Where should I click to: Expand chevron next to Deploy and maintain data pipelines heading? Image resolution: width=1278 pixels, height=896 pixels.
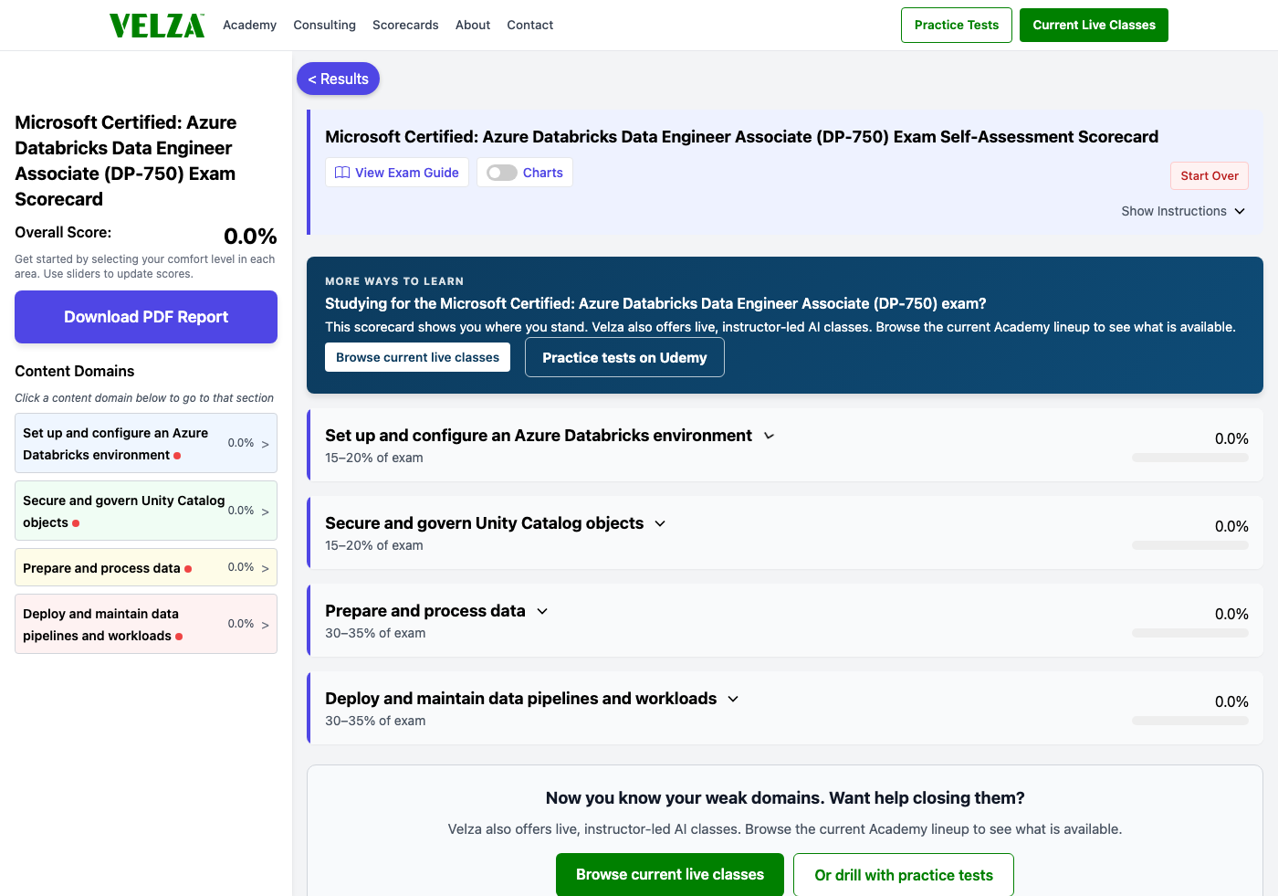(733, 700)
